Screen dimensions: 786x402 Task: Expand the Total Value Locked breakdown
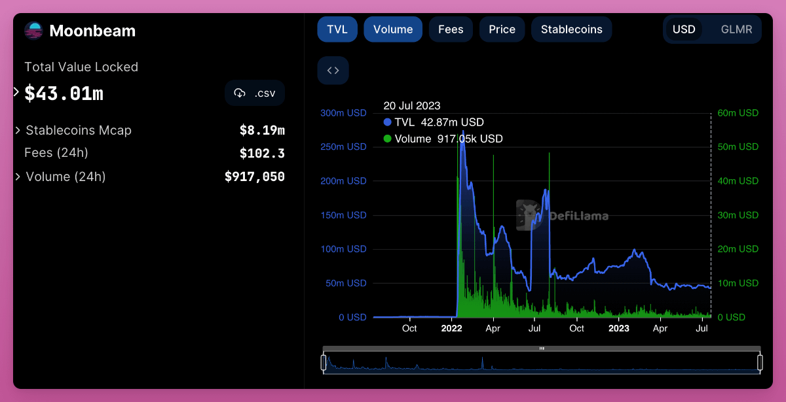(x=17, y=92)
